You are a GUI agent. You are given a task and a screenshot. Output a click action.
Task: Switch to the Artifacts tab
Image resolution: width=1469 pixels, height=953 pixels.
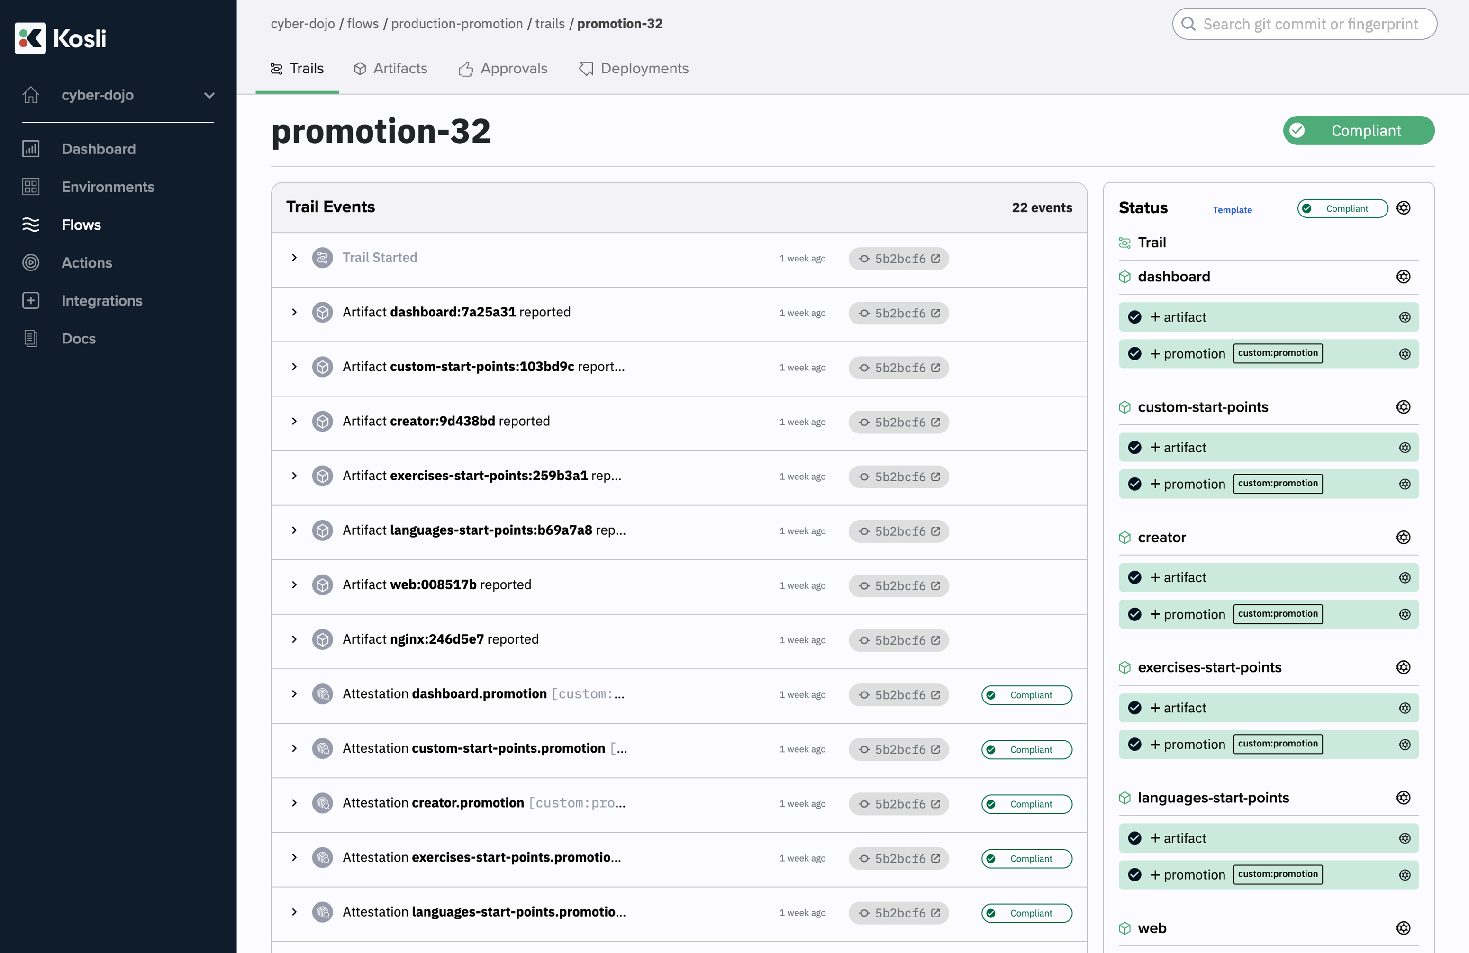coord(390,69)
